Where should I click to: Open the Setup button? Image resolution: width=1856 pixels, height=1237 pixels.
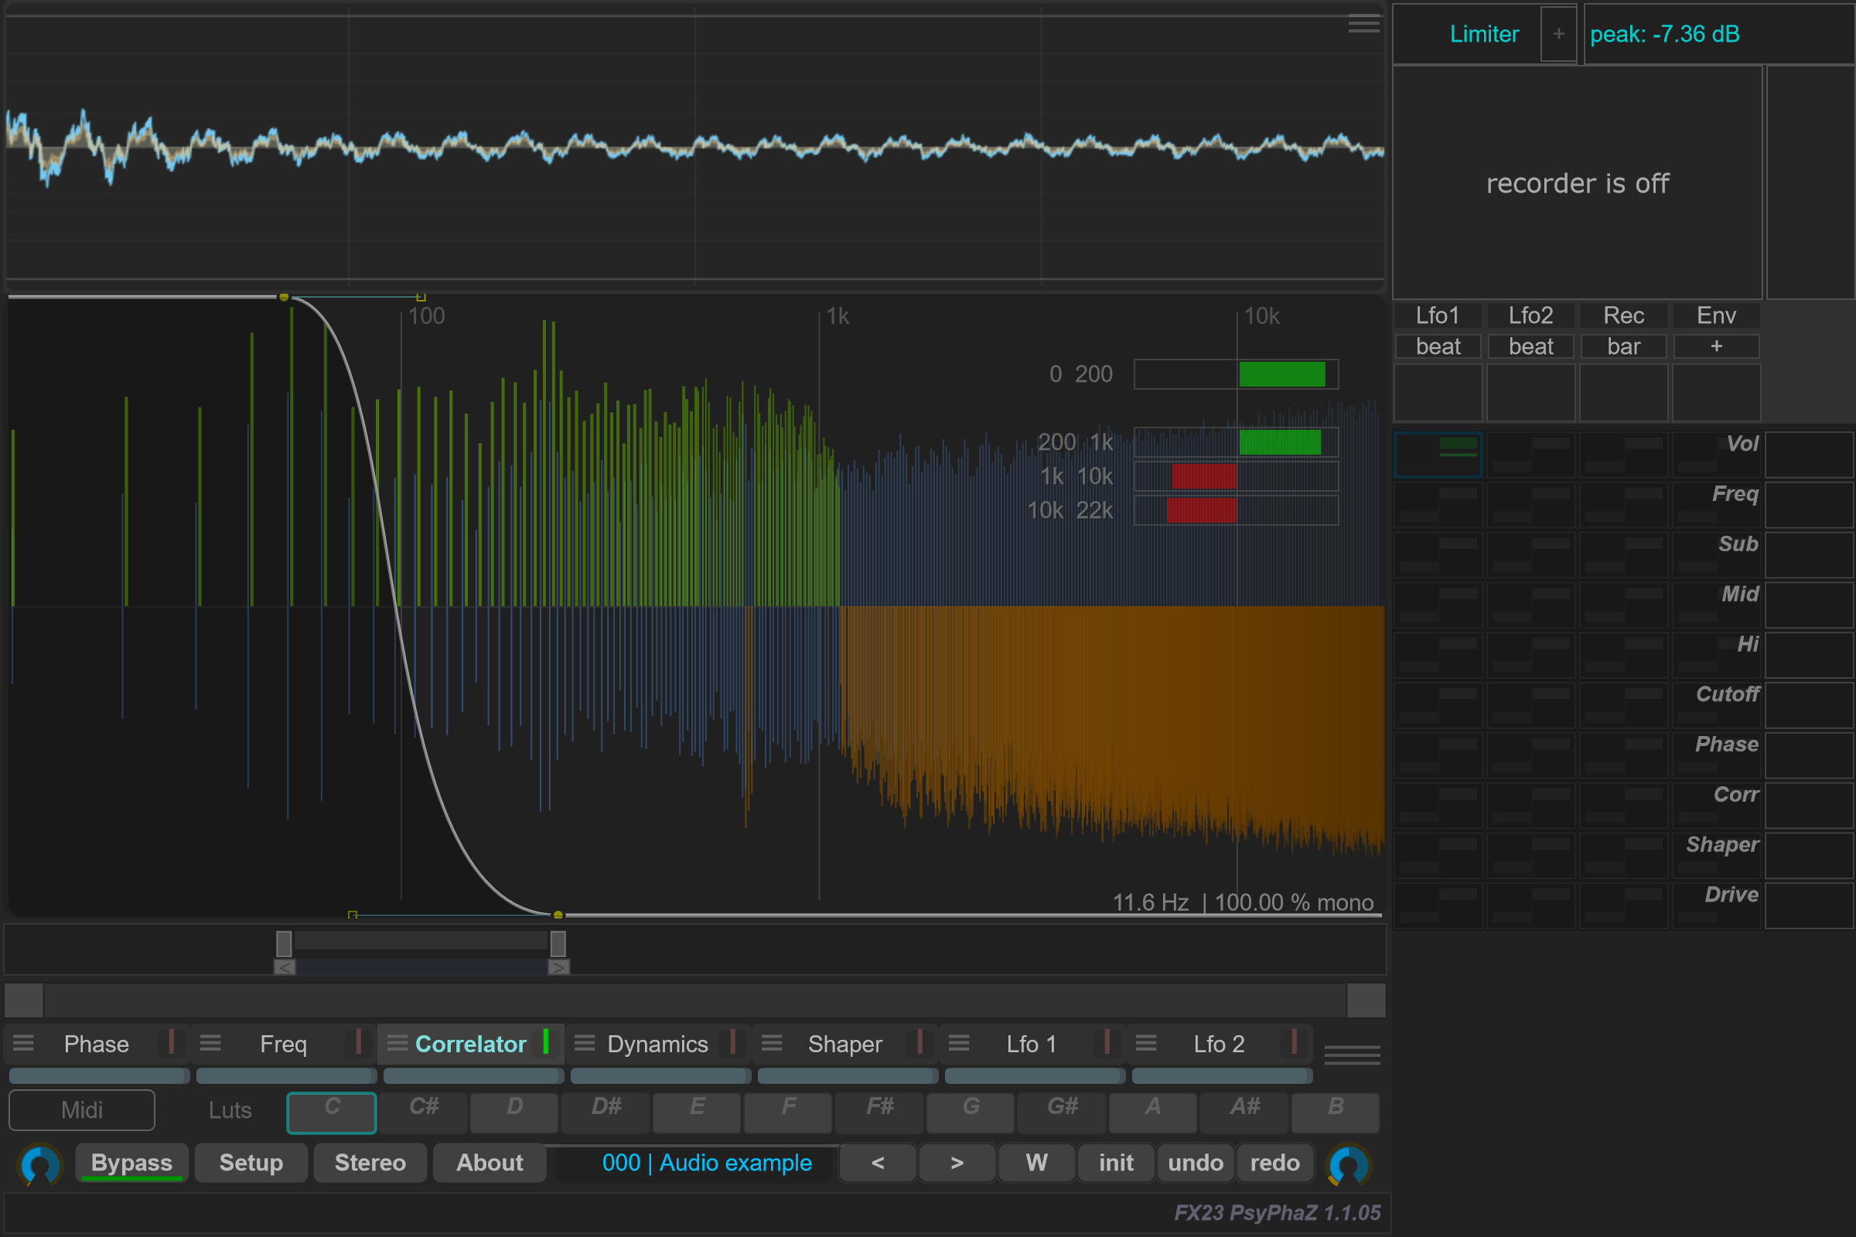coord(251,1163)
